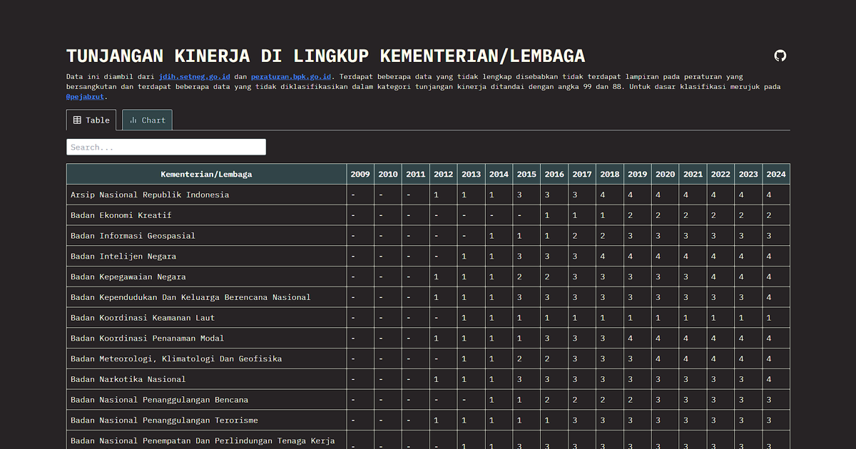
Task: Click the 2024 column header
Action: (x=775, y=174)
